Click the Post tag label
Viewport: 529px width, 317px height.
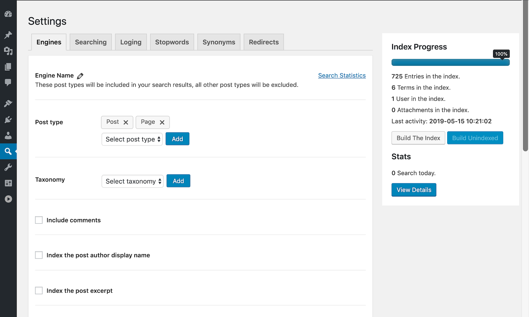[x=113, y=122]
